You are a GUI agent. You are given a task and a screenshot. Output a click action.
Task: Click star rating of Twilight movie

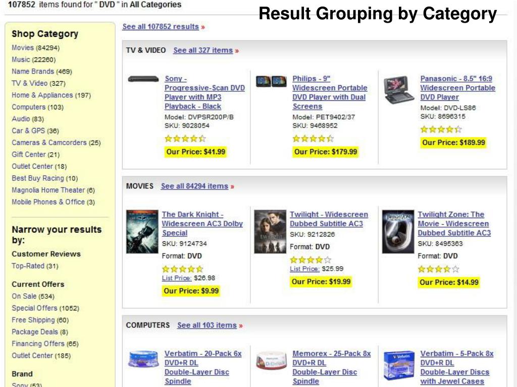coord(311,260)
